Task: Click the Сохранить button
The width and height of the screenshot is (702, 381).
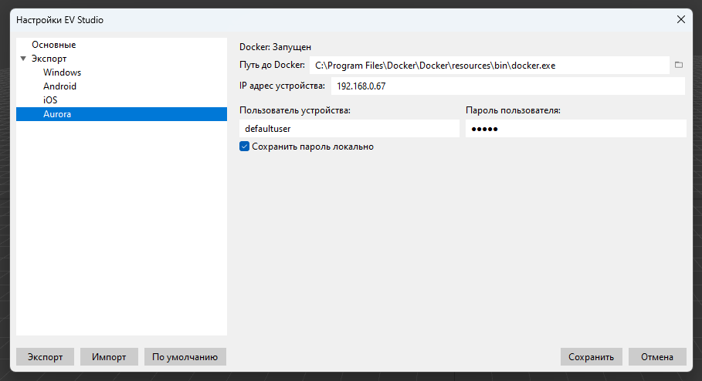Action: point(591,356)
